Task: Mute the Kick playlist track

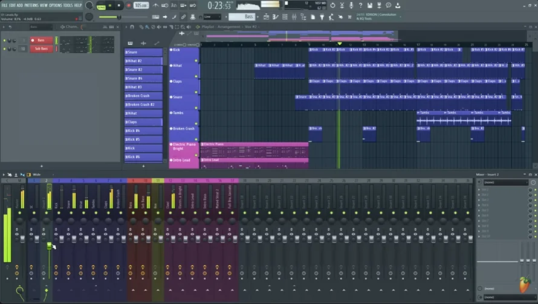Action: [171, 50]
